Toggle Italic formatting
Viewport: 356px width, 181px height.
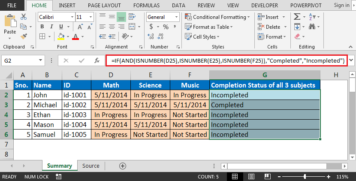click(51, 27)
